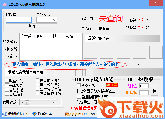
Task: Check the 自动预判技能 option
Action: point(37,85)
